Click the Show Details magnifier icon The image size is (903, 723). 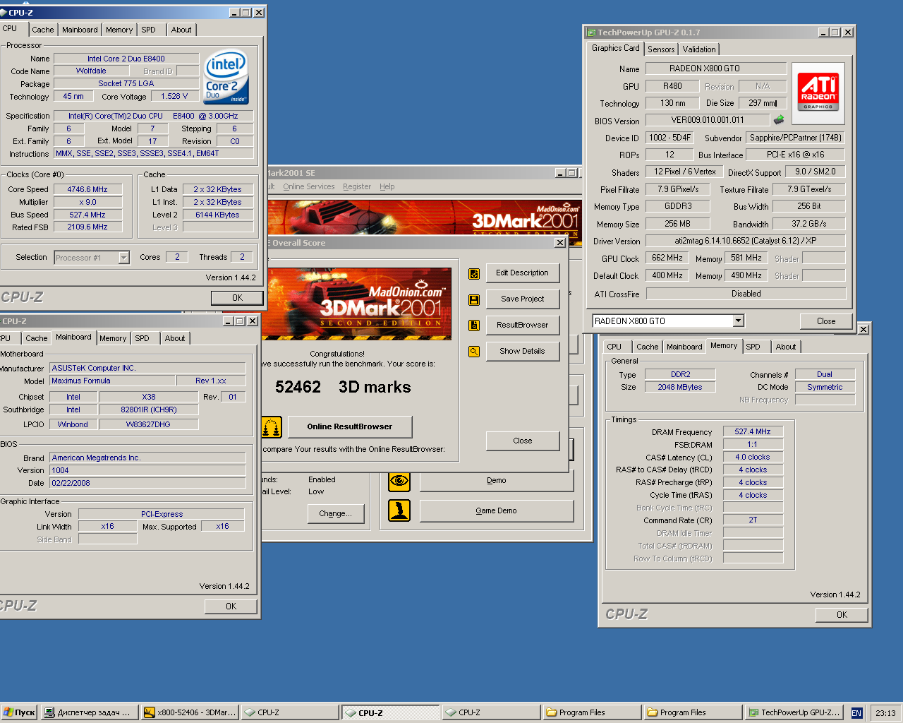474,351
